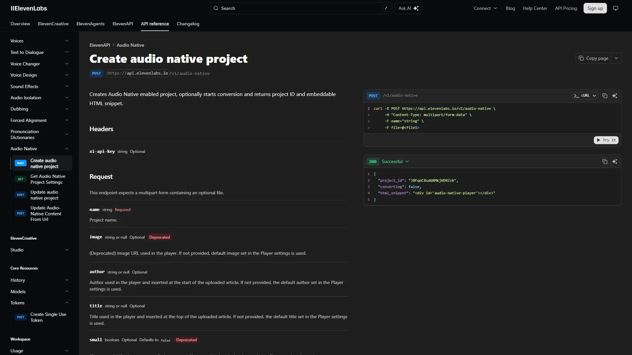Expand the History sidebar section
Viewport: 632px width, 355px height.
coord(39,280)
